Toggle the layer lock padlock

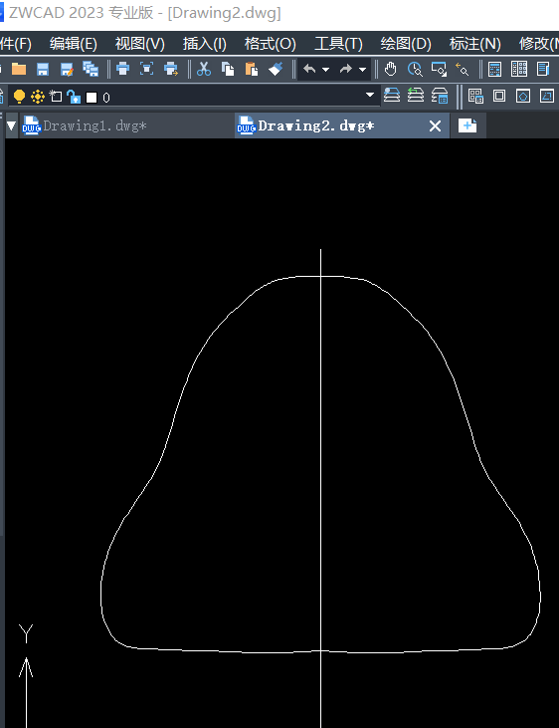(74, 97)
